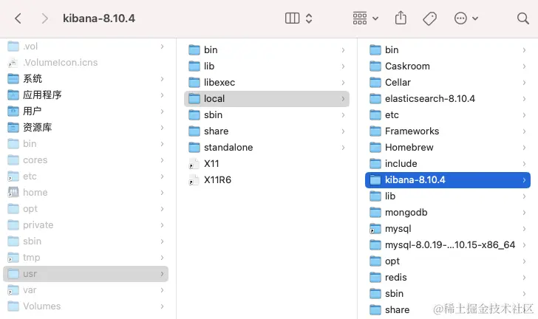Select the private folder

click(86, 225)
